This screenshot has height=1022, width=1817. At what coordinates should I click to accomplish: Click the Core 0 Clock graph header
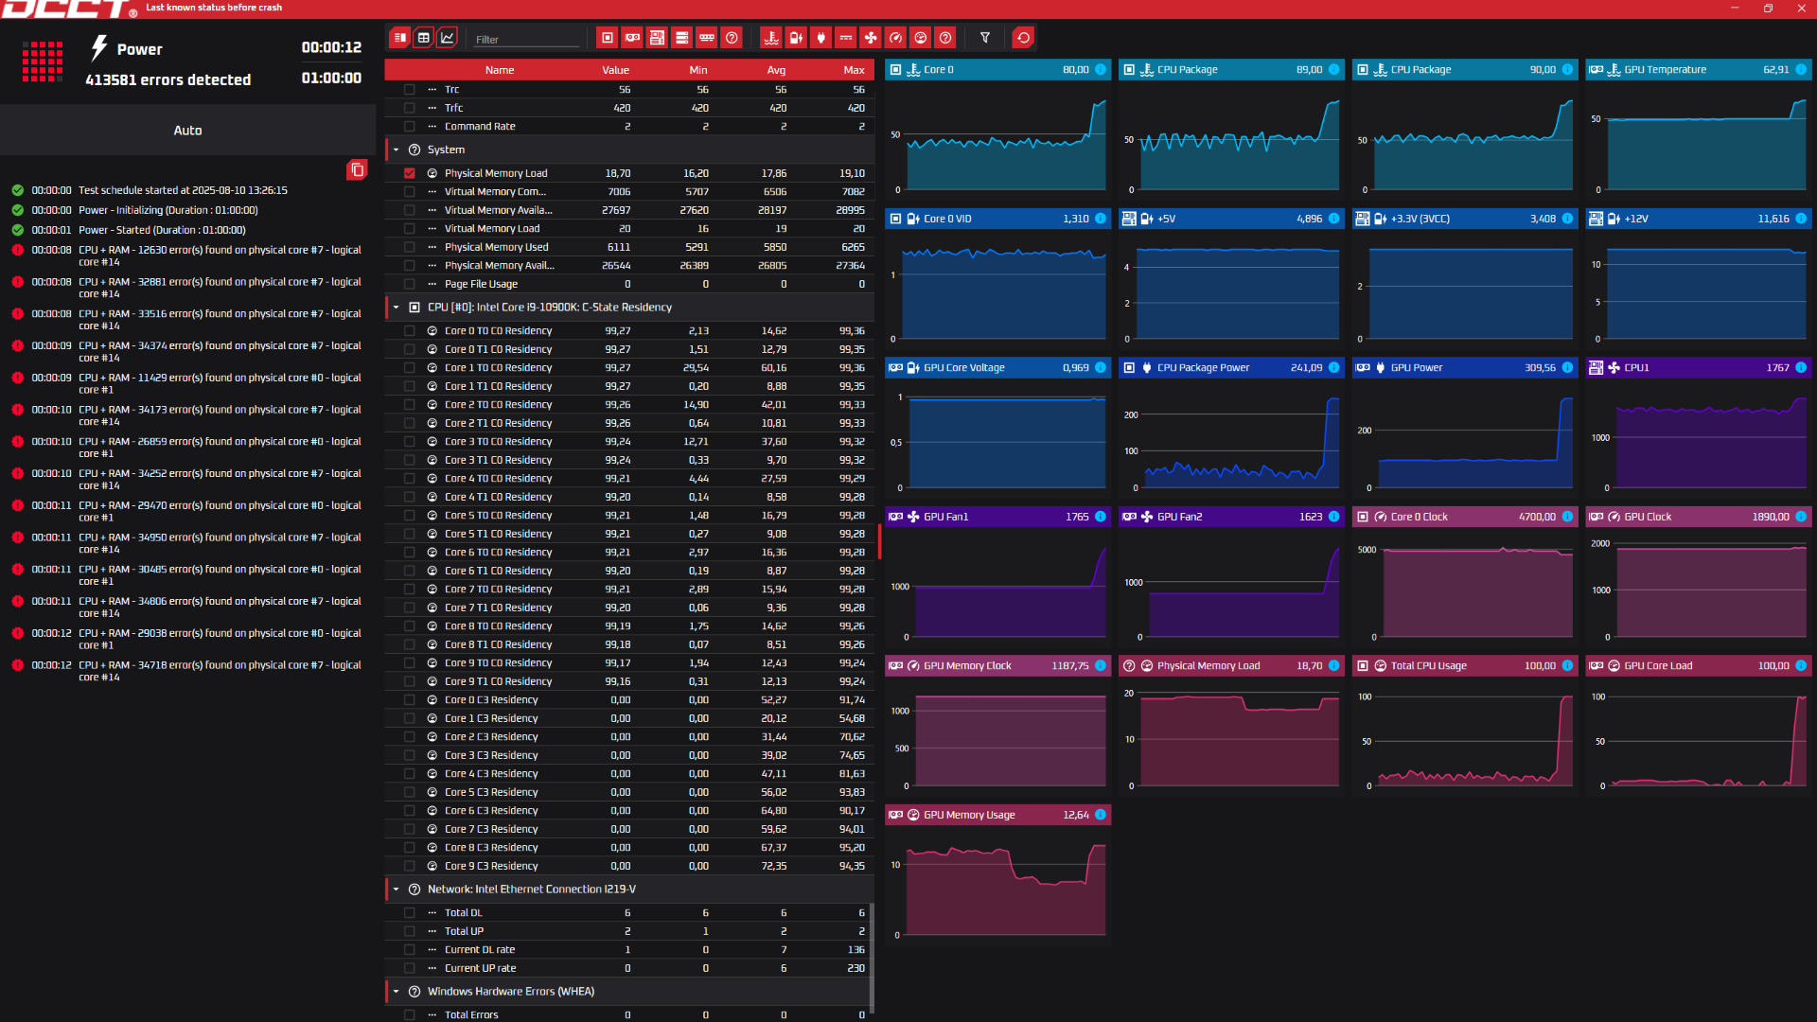pos(1465,517)
